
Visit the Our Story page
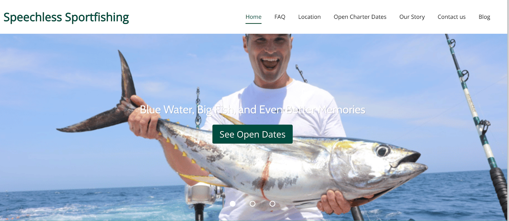412,17
